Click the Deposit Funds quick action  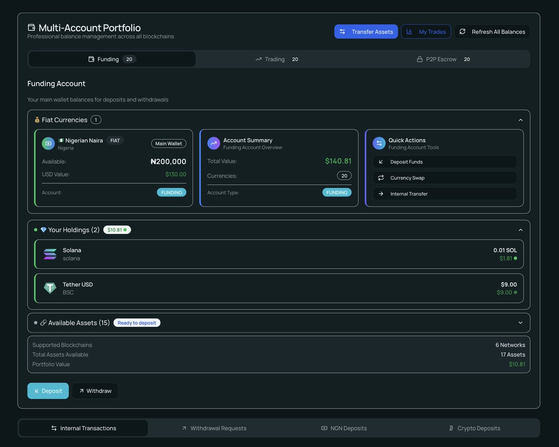(444, 162)
